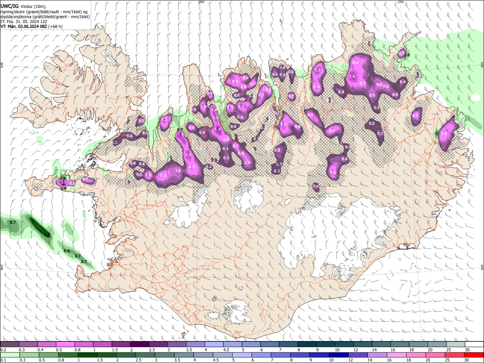The image size is (484, 363).
Task: Click the upper-row swatch between 0.8 and 1
Action: click(x=84, y=344)
